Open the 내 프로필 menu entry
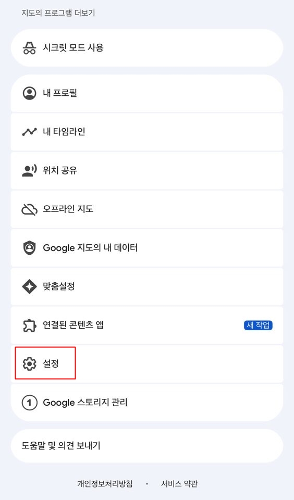Image resolution: width=294 pixels, height=500 pixels. (x=147, y=93)
